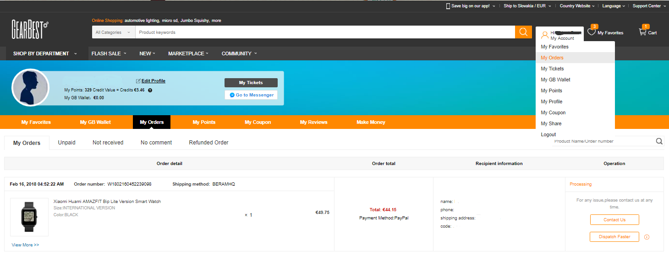
Task: Show Refunded Order tab
Action: pyautogui.click(x=208, y=143)
